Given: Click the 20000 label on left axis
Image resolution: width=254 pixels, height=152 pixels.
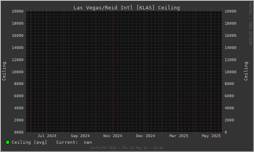Looking at the screenshot, I should point(18,11).
